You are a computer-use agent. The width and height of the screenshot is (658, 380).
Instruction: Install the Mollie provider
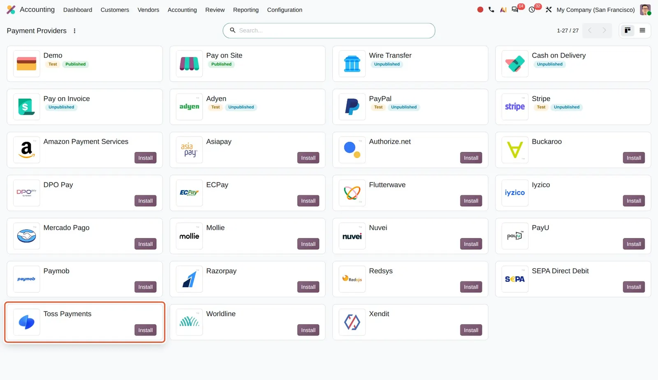point(308,244)
